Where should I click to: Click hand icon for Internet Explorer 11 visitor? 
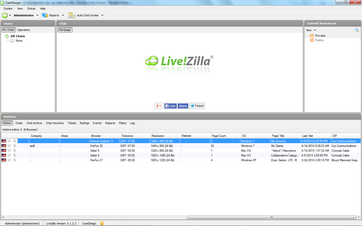pos(15,141)
